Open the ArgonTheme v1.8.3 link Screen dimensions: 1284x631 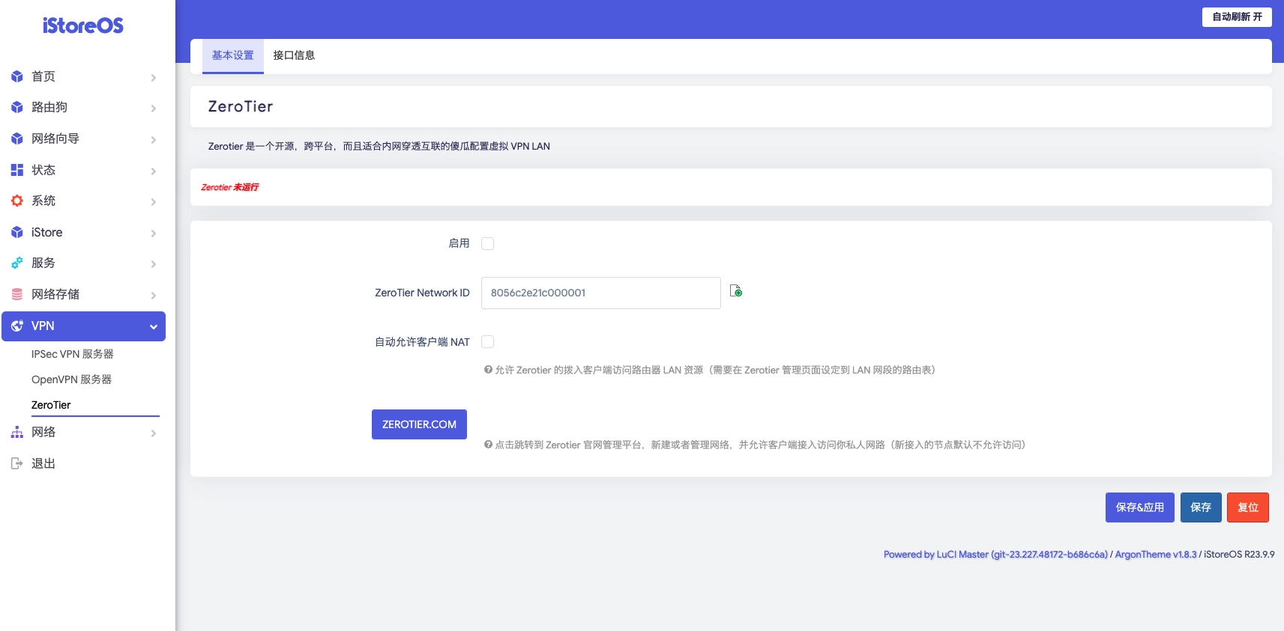(x=1156, y=555)
